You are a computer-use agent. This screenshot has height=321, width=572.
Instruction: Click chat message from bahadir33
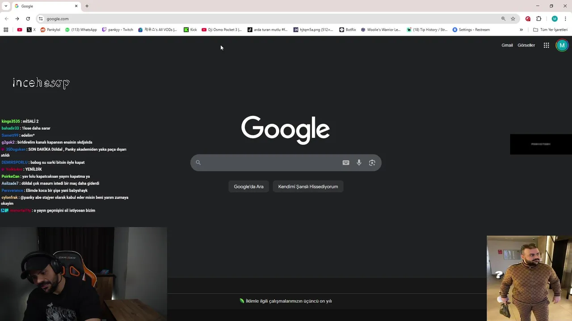36,128
